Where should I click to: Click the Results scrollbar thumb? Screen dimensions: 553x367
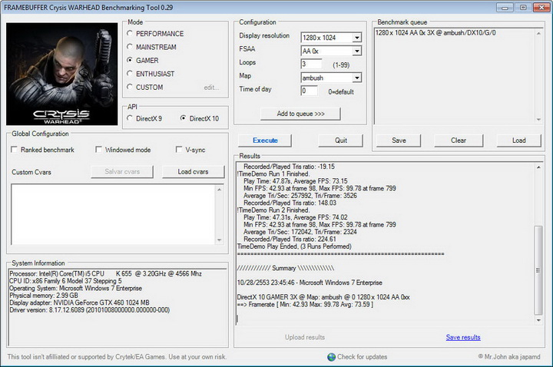[x=538, y=270]
